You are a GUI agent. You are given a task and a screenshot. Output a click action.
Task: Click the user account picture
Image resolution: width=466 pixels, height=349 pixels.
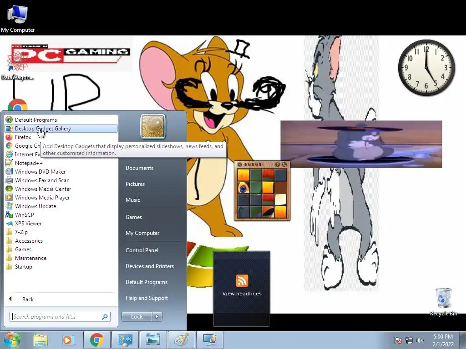click(x=153, y=126)
